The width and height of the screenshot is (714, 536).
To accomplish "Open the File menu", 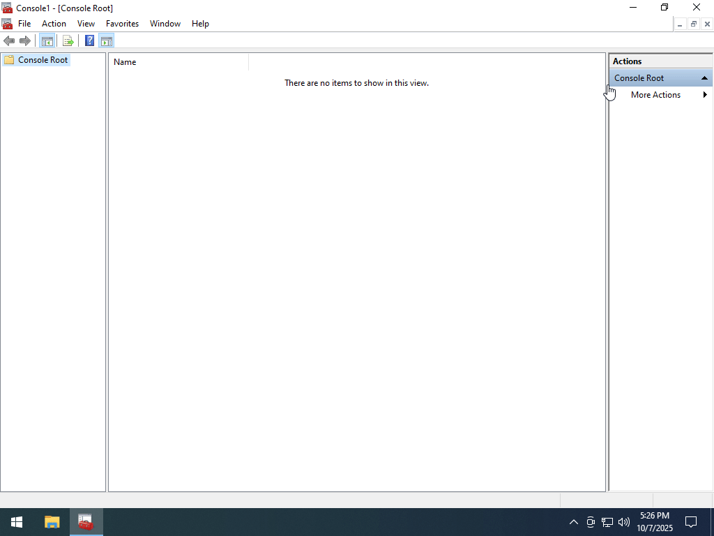I will 24,24.
